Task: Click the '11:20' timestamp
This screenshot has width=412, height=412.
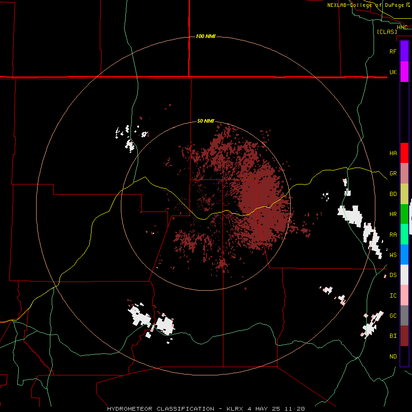Action: click(295, 409)
